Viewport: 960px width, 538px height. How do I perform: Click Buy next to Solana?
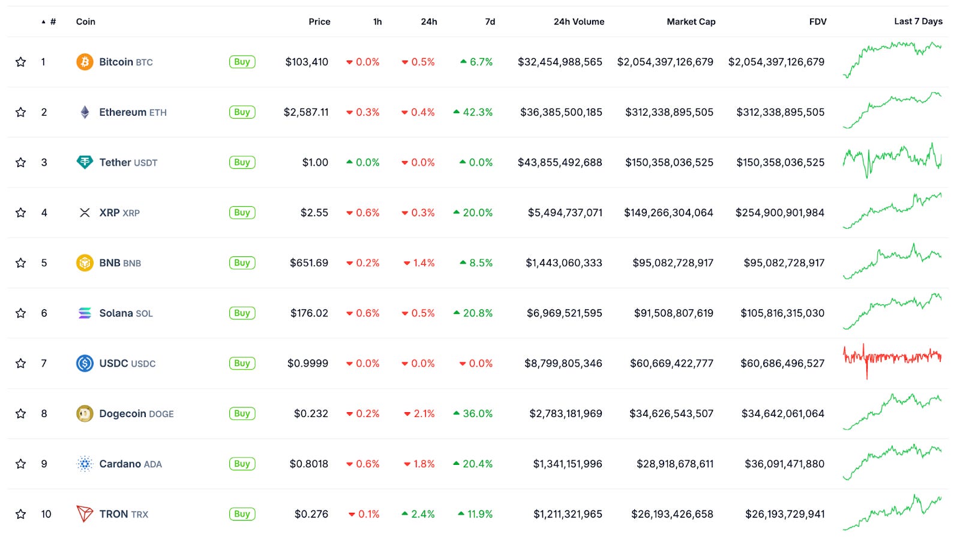point(242,313)
